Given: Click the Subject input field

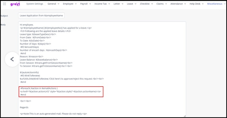Looking at the screenshot, I should coord(41,15).
